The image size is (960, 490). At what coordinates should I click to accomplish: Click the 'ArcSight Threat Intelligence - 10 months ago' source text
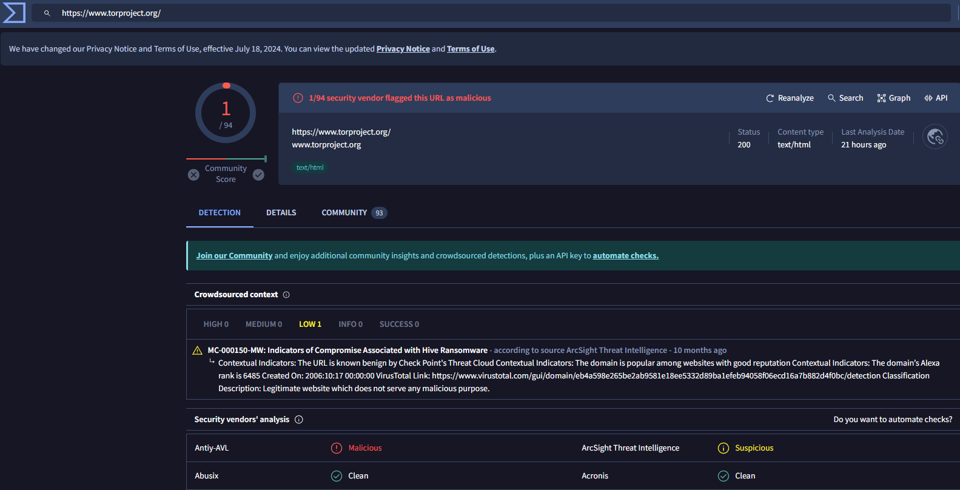point(646,351)
